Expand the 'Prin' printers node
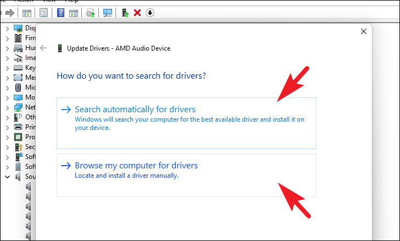This screenshot has width=400, height=241. click(7, 128)
